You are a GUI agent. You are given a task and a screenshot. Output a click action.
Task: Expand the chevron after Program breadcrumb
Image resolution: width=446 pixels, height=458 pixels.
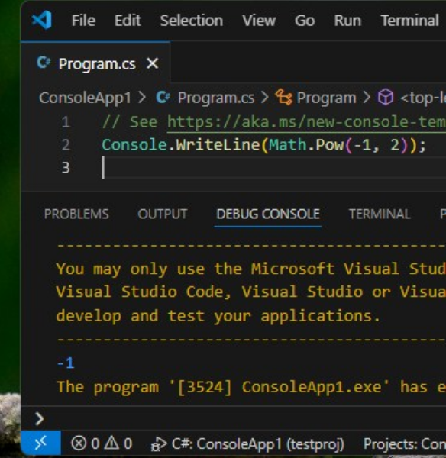pyautogui.click(x=367, y=97)
